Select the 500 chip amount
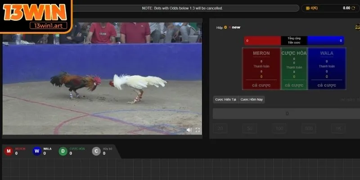This screenshot has height=180, width=360. (308, 129)
